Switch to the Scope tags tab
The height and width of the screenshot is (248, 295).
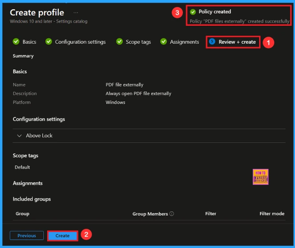138,42
